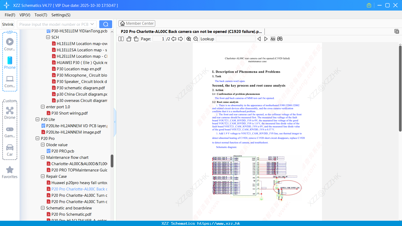
Task: Click the binoculars search icon
Action: point(280,39)
